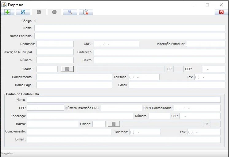Select the Home Page text field
229x157 pixels.
[x=74, y=85]
